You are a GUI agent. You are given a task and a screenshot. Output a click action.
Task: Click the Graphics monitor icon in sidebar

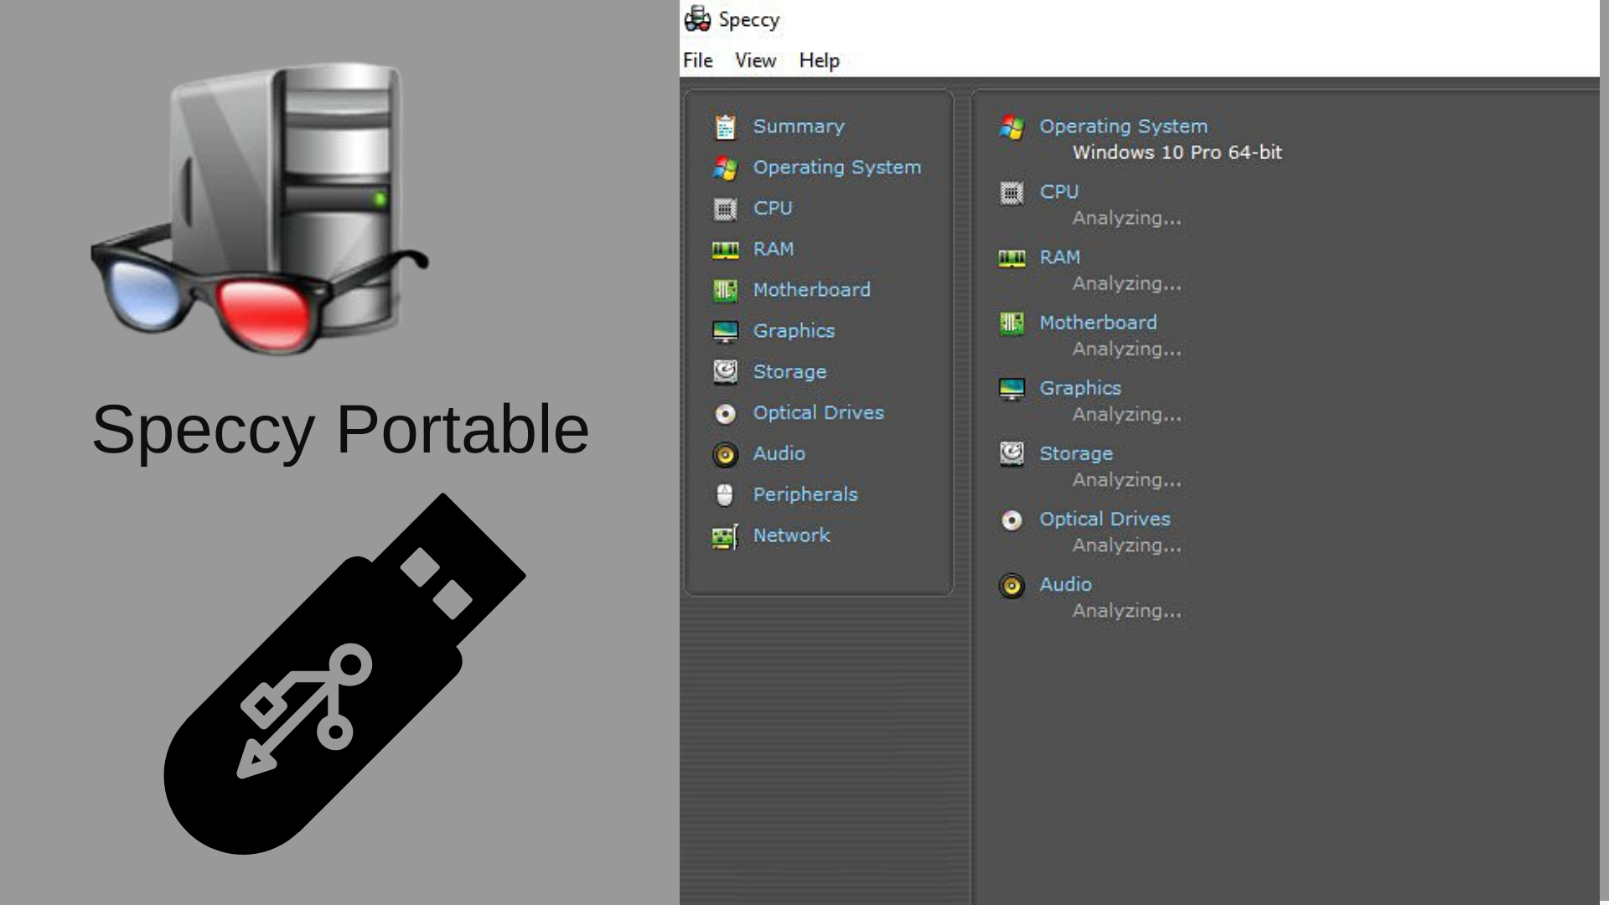click(x=725, y=331)
